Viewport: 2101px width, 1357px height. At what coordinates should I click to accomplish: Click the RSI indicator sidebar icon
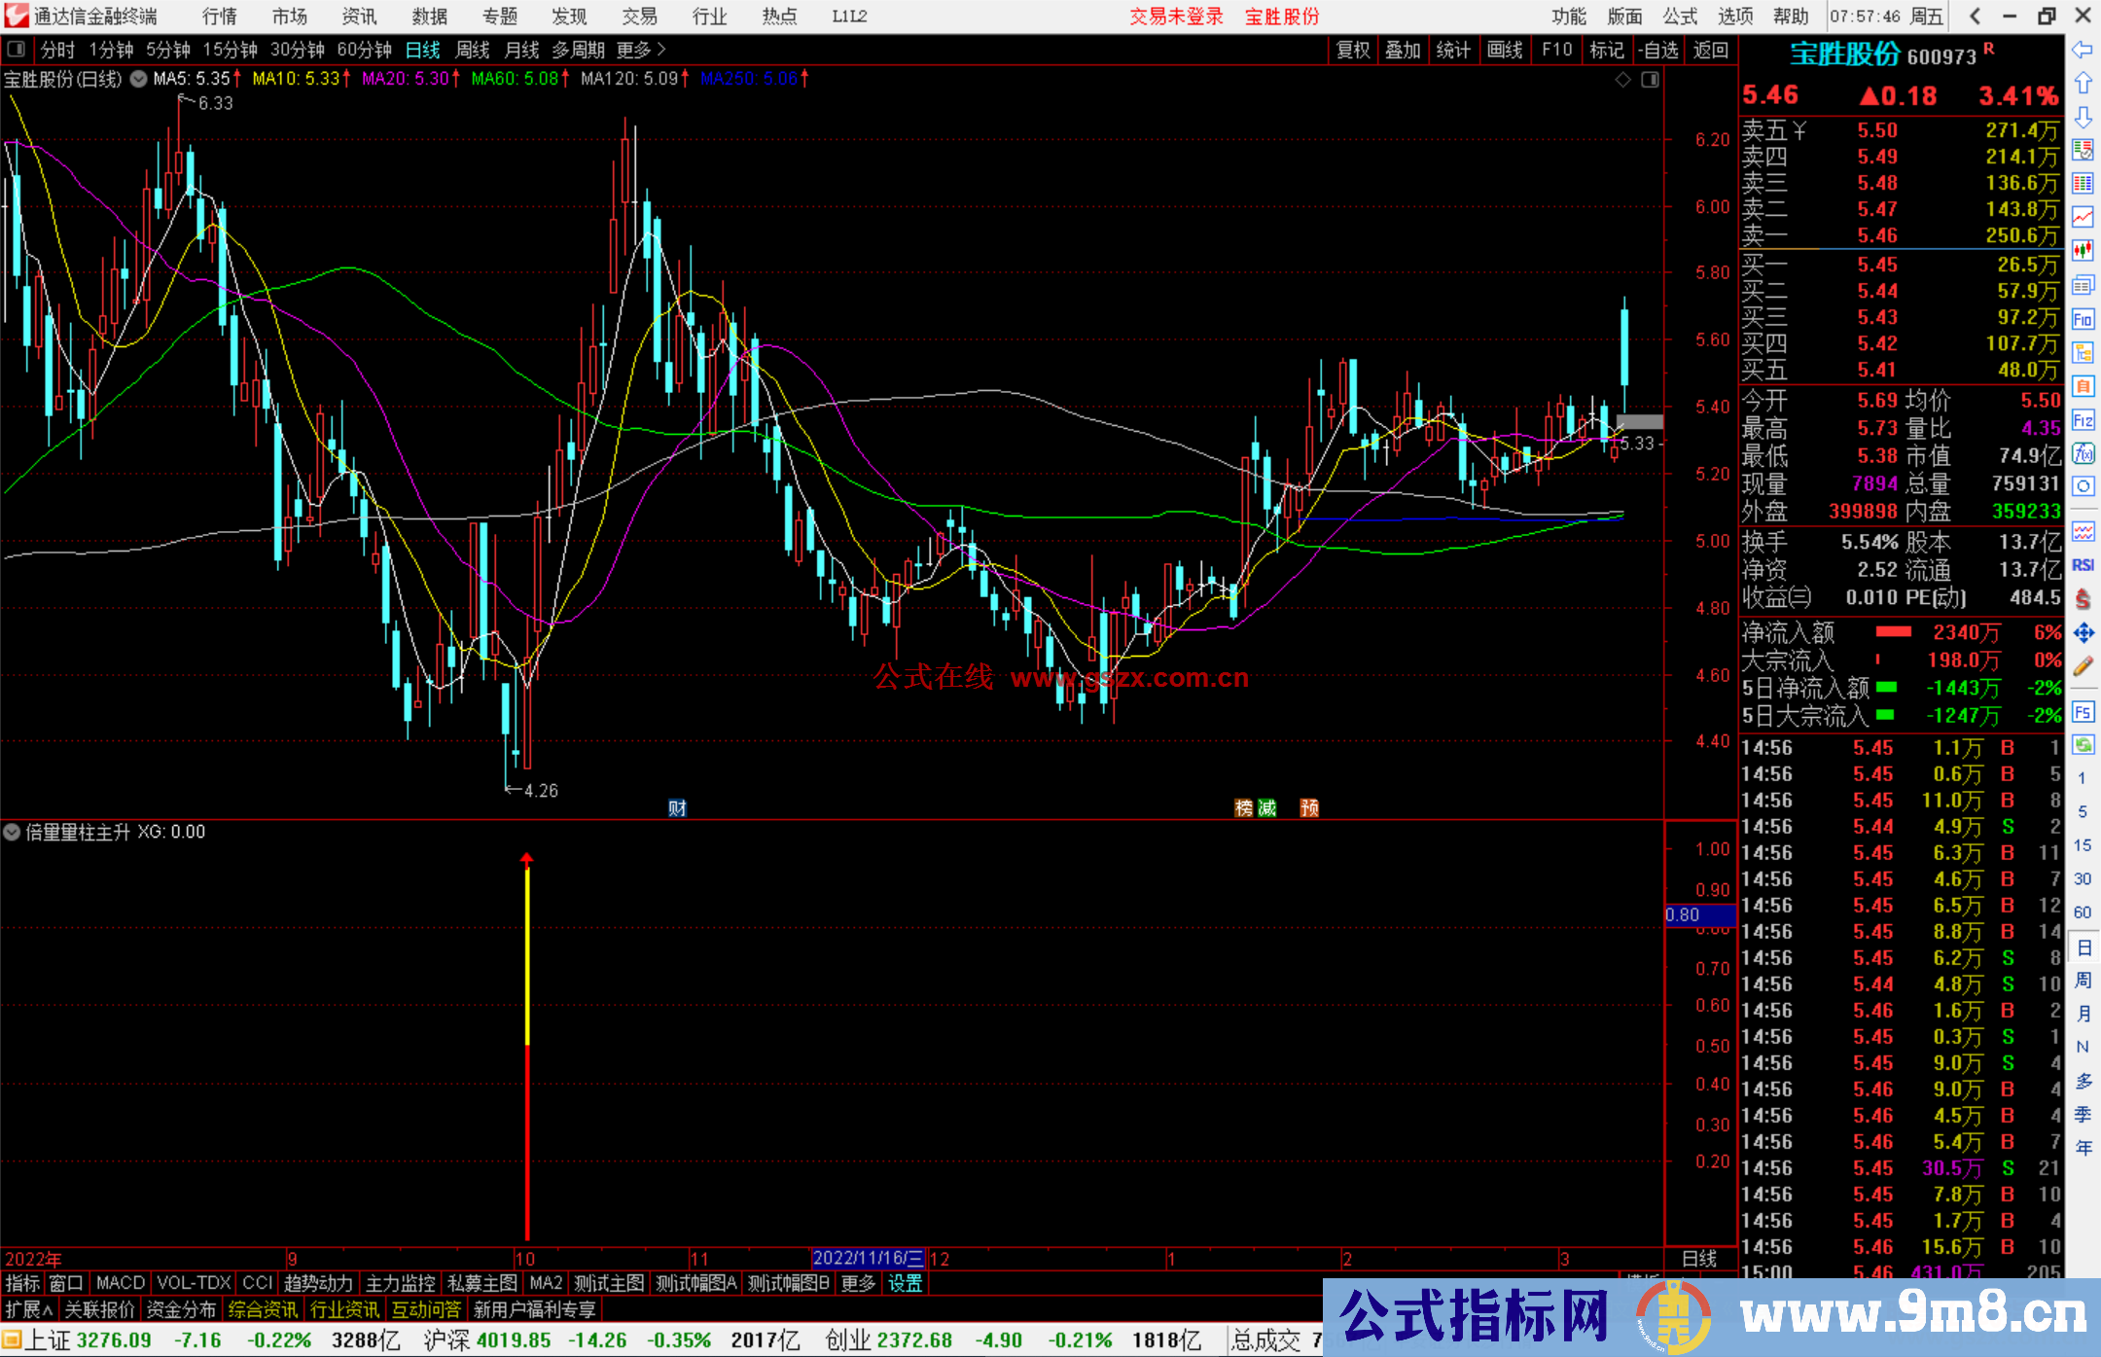click(2083, 565)
